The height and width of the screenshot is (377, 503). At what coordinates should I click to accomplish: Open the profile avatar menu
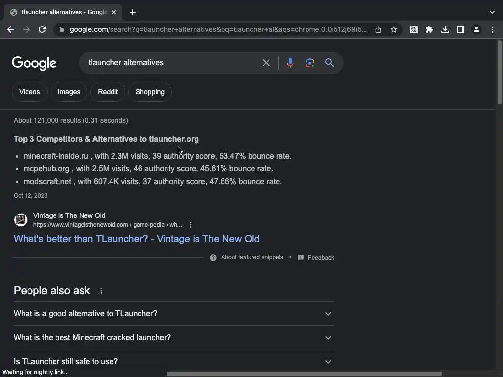click(476, 29)
